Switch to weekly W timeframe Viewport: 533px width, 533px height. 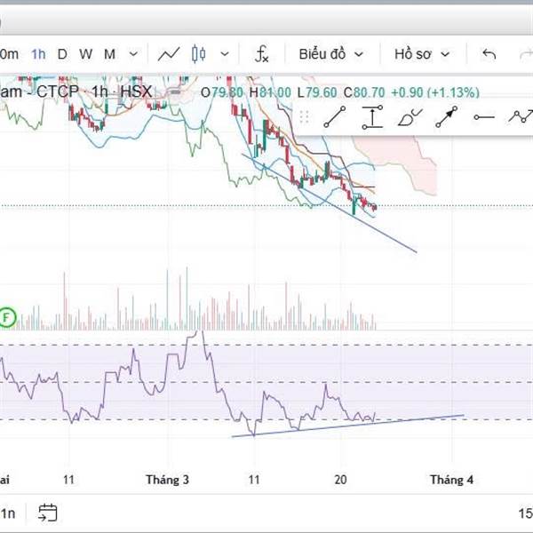coord(85,54)
